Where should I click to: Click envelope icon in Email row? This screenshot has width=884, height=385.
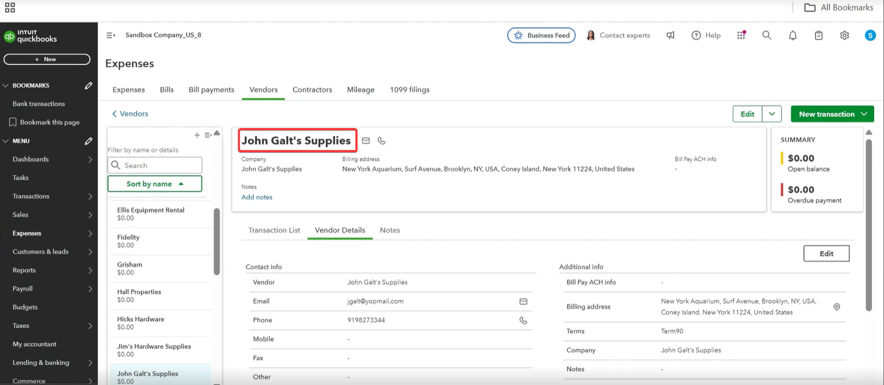(x=523, y=301)
